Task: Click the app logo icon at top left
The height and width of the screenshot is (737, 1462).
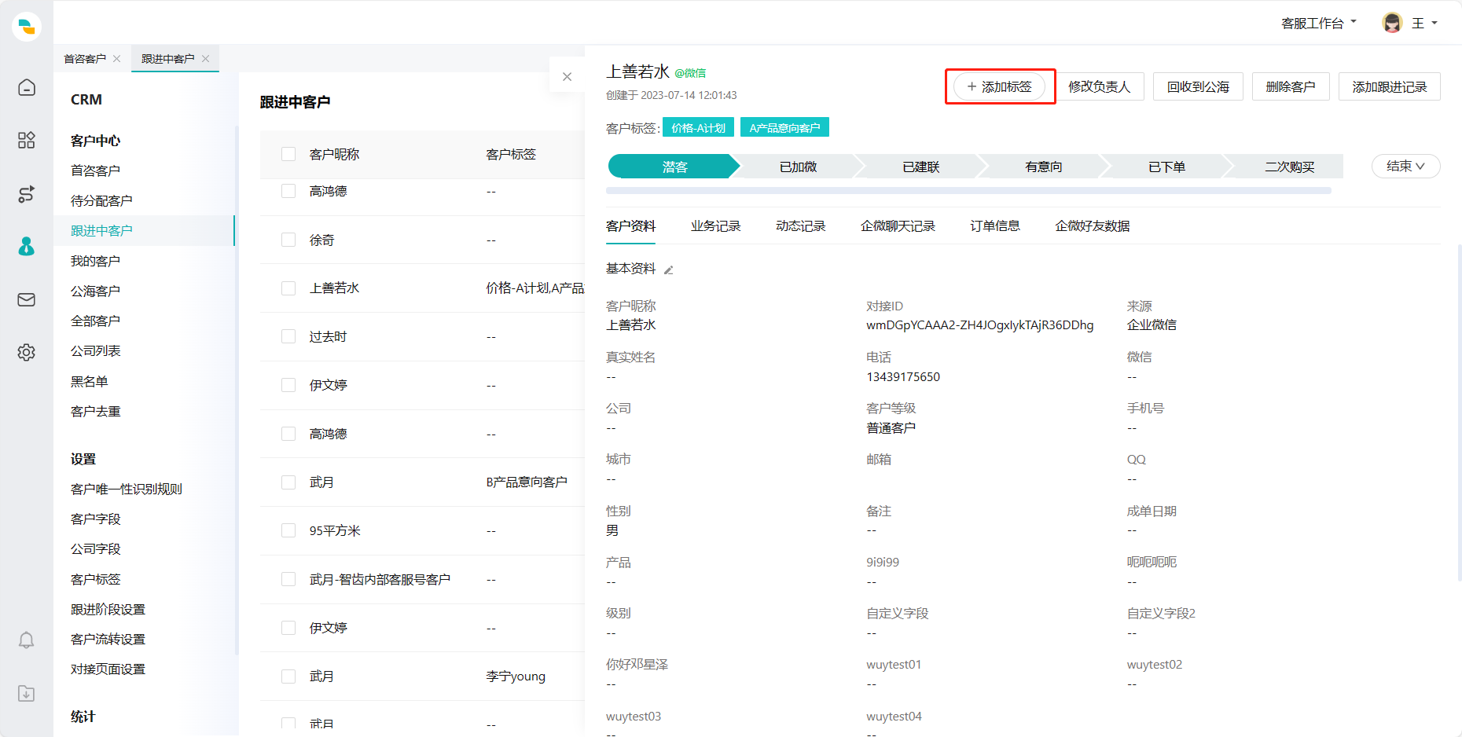Action: [27, 26]
